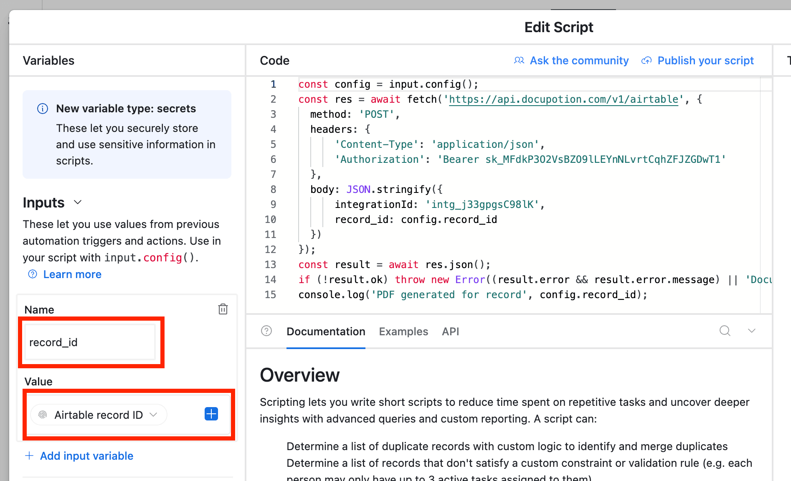
Task: Delete the record_id input variable trash icon
Action: pos(223,309)
